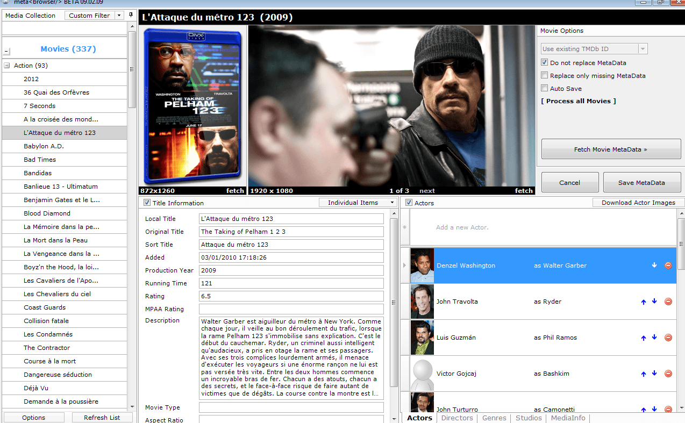Uncheck Do not replace MetaData
Viewport: 685px width, 423px height.
[545, 63]
